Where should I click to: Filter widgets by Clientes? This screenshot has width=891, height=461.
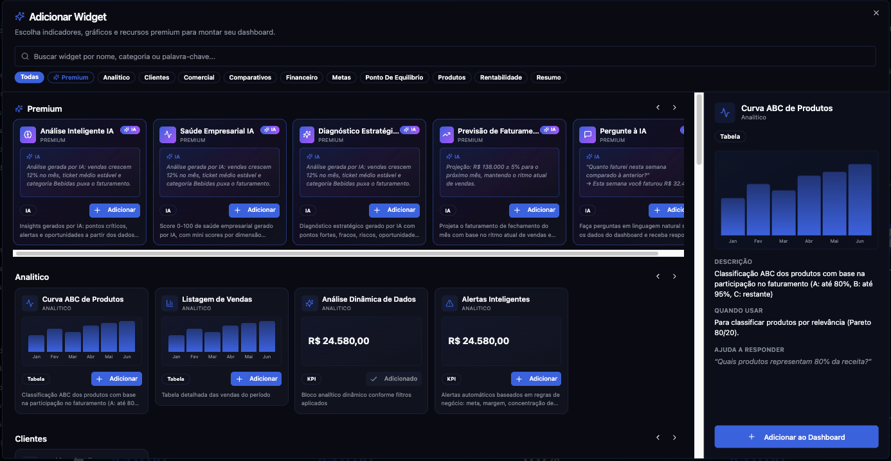click(x=157, y=78)
